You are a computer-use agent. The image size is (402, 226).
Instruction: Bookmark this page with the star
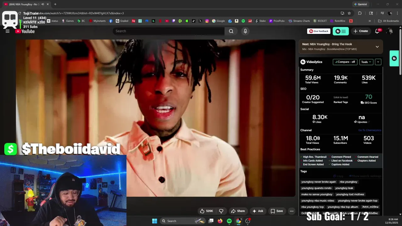tap(349, 13)
